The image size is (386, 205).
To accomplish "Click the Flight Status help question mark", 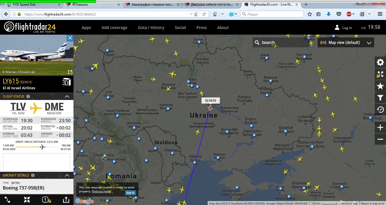I will (28, 97).
